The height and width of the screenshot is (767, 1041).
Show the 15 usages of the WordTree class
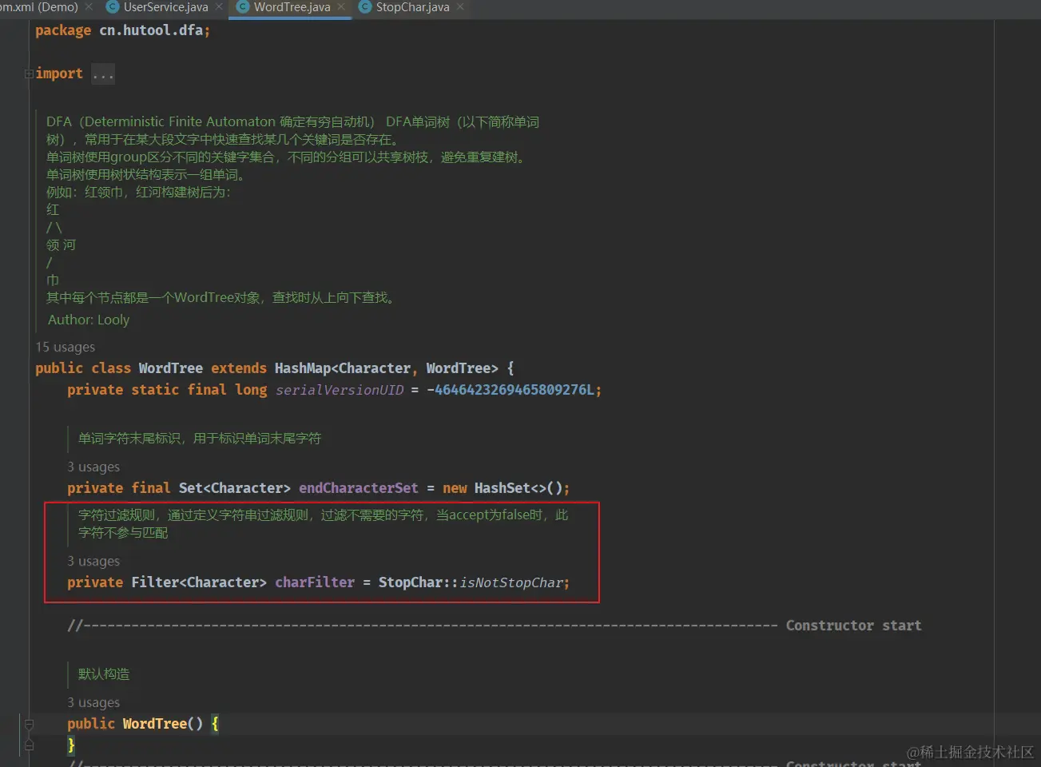point(66,347)
